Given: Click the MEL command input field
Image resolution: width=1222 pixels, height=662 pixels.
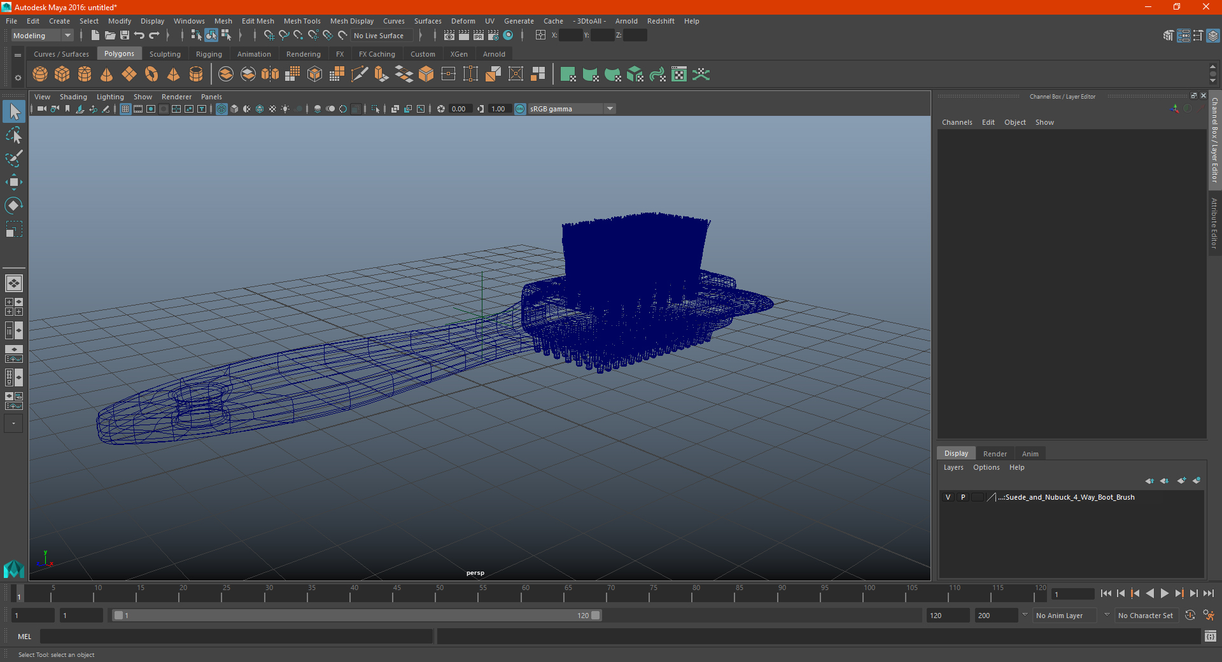Looking at the screenshot, I should (x=237, y=637).
